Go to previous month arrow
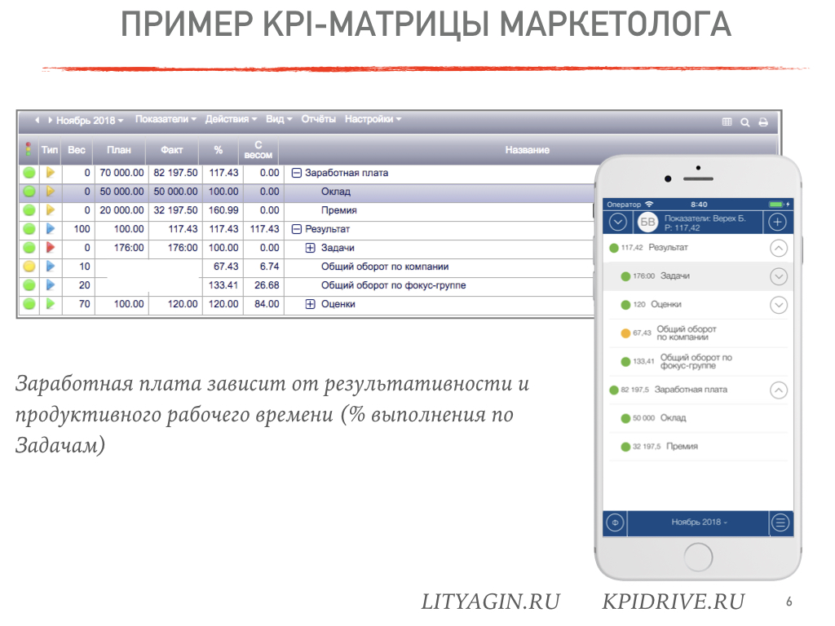Screen dimensions: 835x626 [x=37, y=121]
